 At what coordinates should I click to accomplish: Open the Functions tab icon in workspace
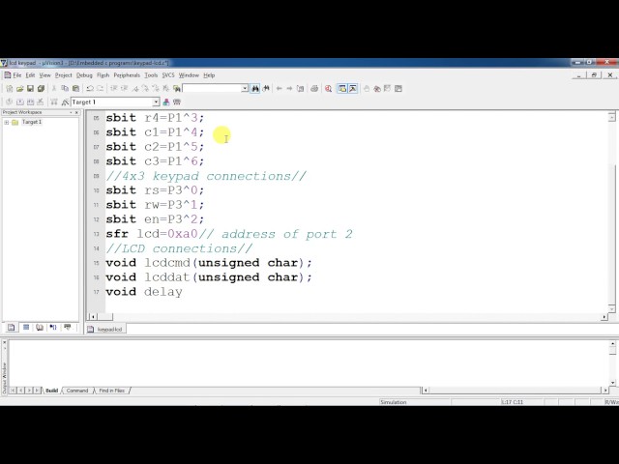[53, 328]
